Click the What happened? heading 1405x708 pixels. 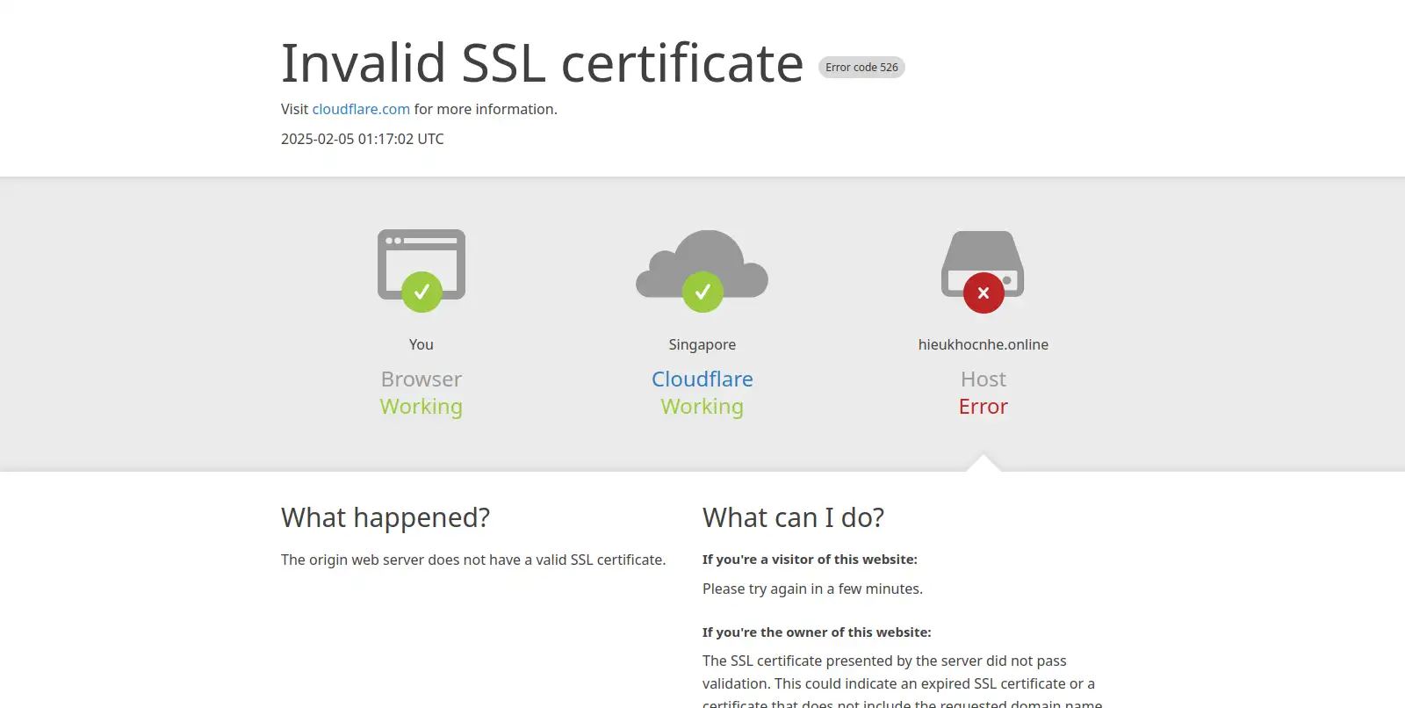click(385, 517)
